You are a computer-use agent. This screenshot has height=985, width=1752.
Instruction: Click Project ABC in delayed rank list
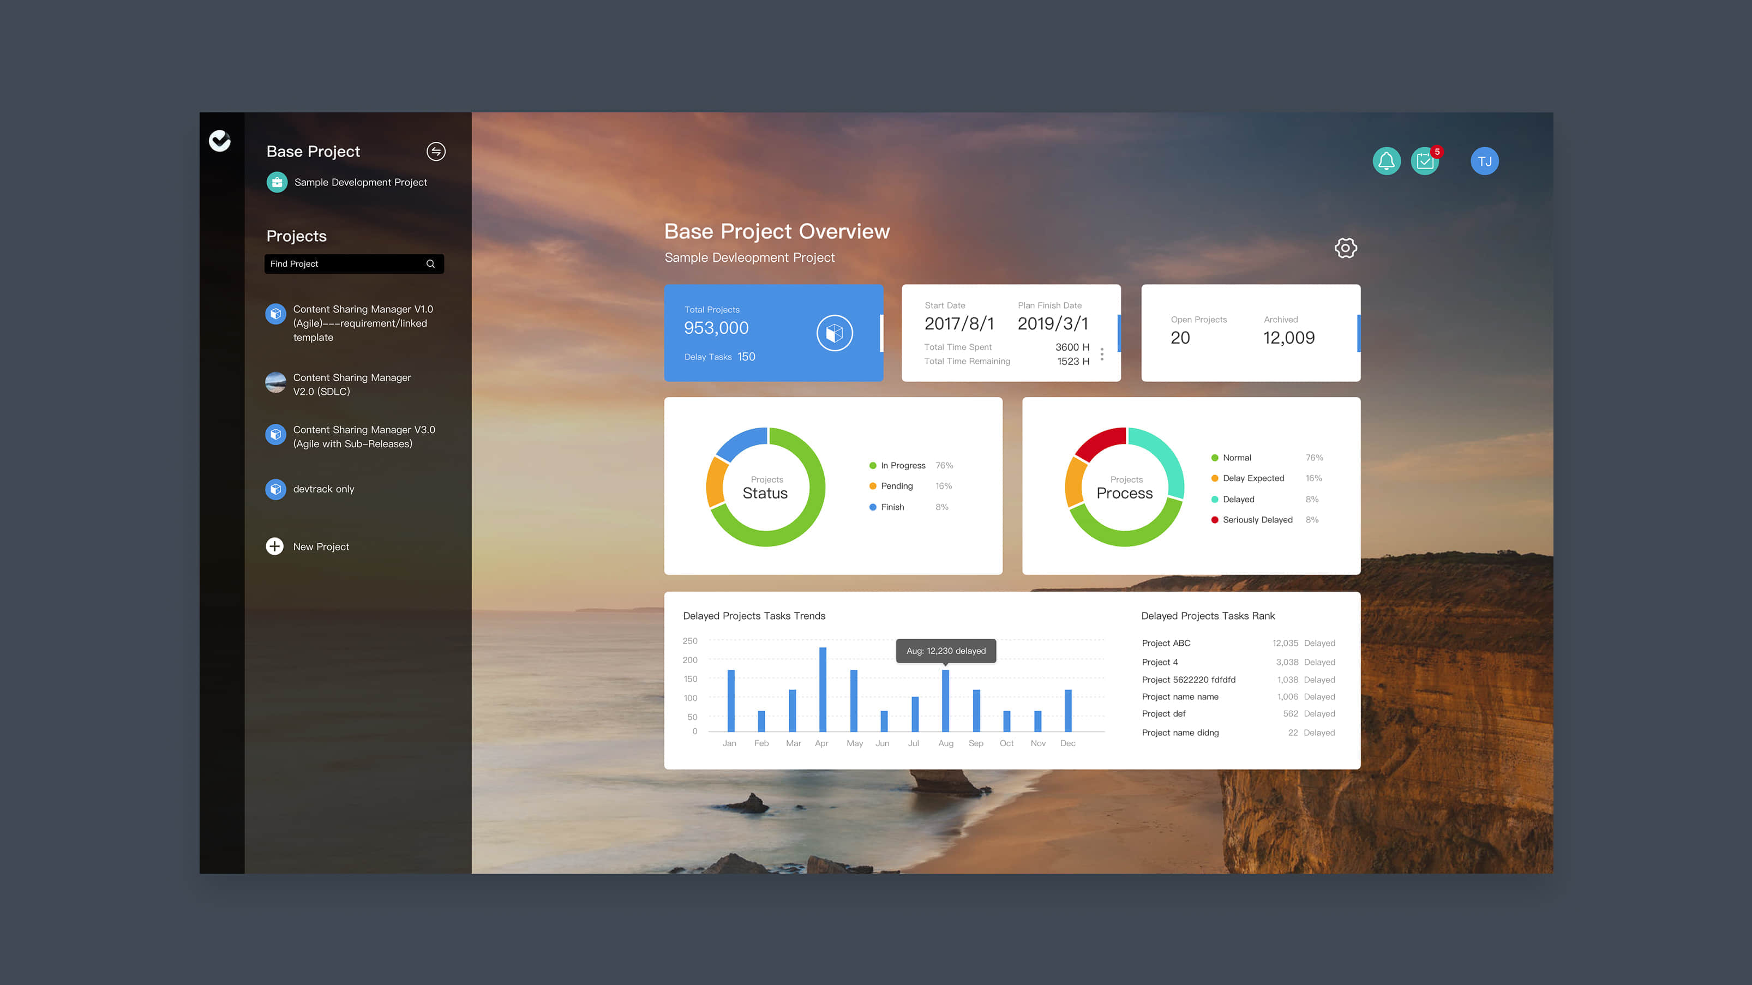(x=1166, y=643)
